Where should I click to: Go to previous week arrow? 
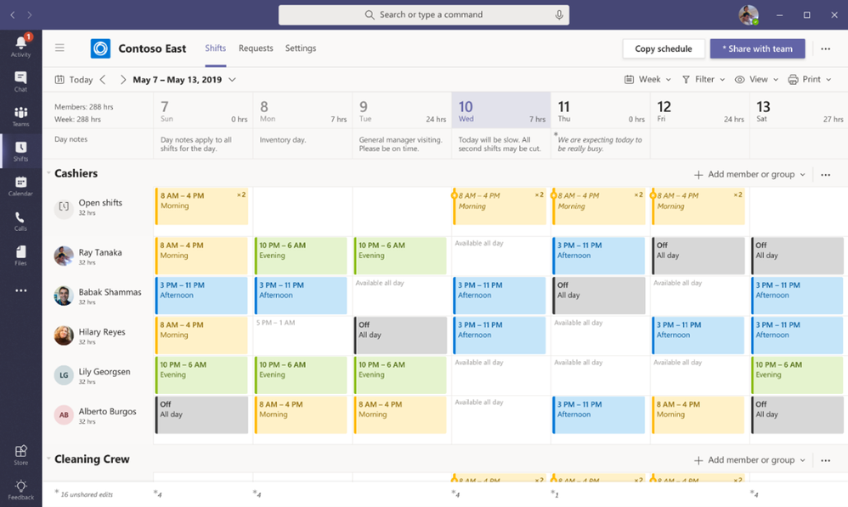(x=103, y=80)
